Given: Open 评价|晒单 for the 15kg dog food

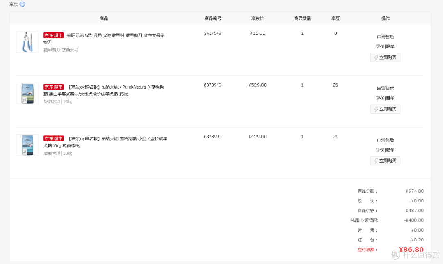Looking at the screenshot, I should tap(385, 98).
